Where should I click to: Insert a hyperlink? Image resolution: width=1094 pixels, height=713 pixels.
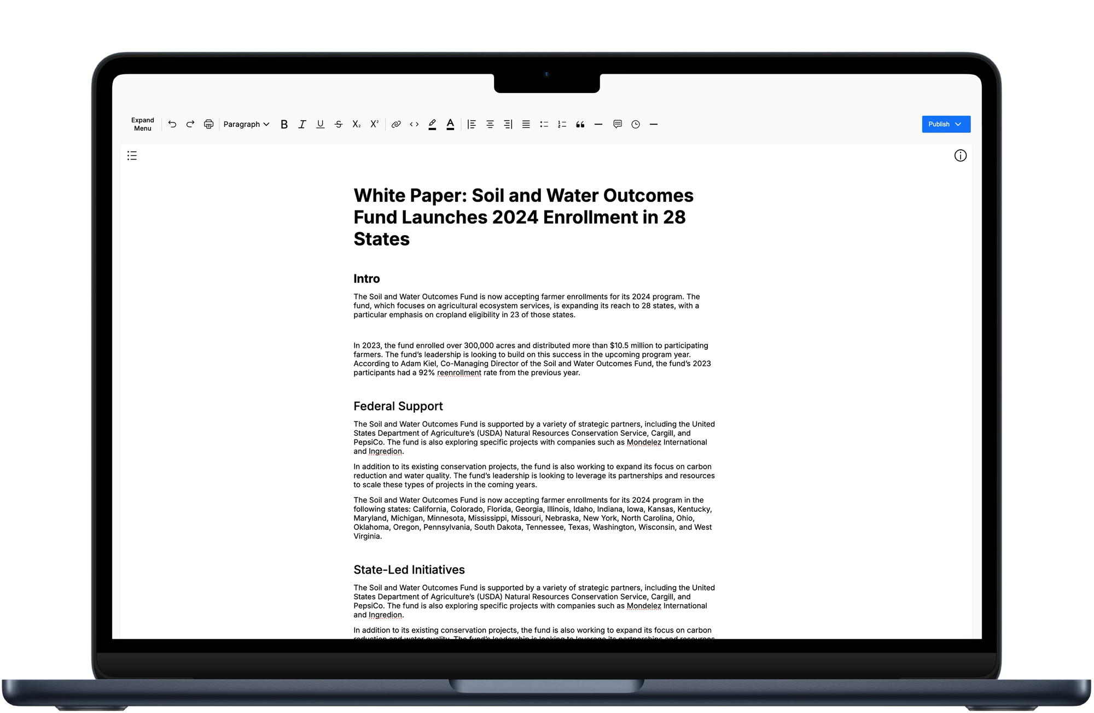[x=396, y=124]
